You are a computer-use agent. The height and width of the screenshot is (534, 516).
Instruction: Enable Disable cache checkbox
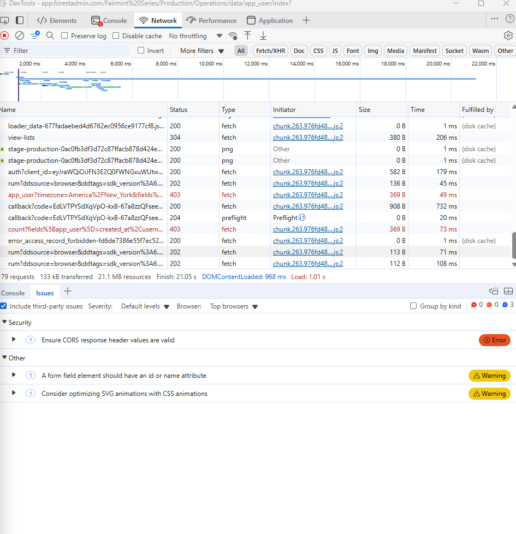click(x=116, y=35)
